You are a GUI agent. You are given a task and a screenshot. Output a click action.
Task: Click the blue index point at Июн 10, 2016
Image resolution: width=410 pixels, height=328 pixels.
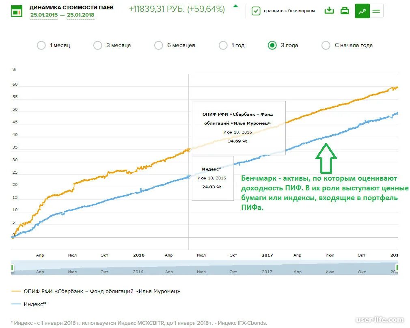(x=188, y=177)
